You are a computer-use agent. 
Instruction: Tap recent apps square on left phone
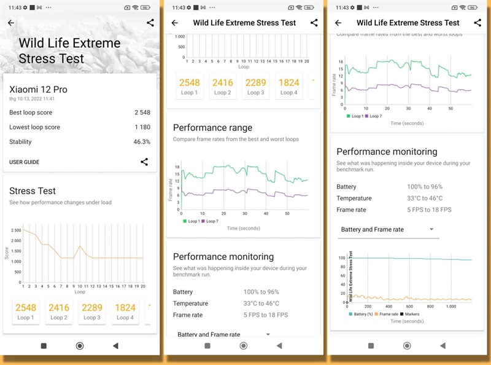pos(44,346)
